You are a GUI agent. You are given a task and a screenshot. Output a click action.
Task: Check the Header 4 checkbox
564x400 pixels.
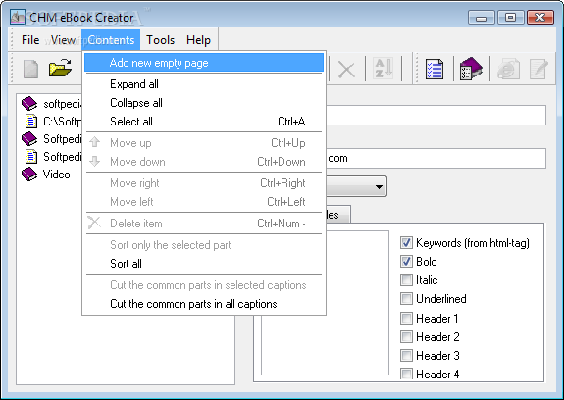coord(406,374)
